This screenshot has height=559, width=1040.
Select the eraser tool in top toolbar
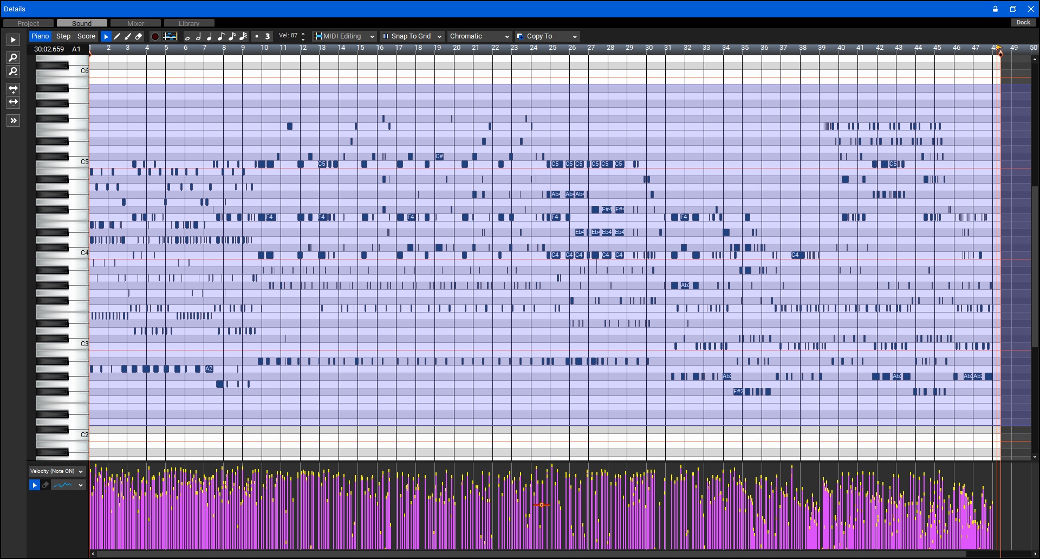tap(139, 36)
